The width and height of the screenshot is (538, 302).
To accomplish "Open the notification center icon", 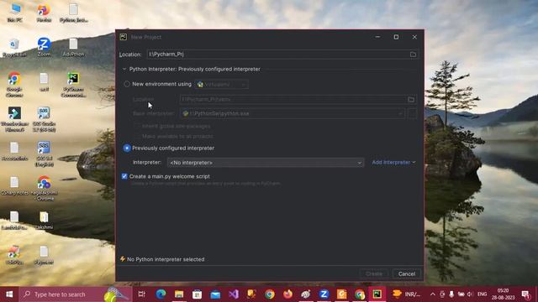I will (x=525, y=294).
